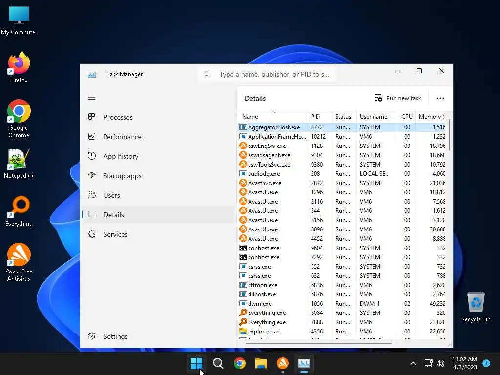Click Everything.exe PID 3084 magnifier icon

pos(243,312)
